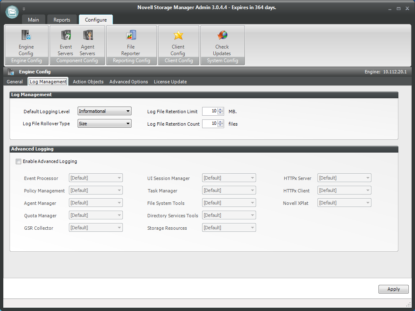
Task: Increase Log File Retention Limit value
Action: (x=220, y=109)
